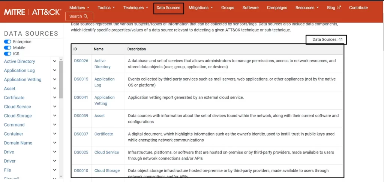Viewport: 384px width, 182px height.
Task: Expand Application Log chevron in sidebar
Action: click(55, 70)
